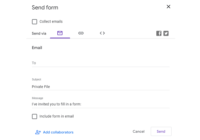This screenshot has height=140, width=200.
Task: Select the email envelope send option
Action: (x=60, y=33)
